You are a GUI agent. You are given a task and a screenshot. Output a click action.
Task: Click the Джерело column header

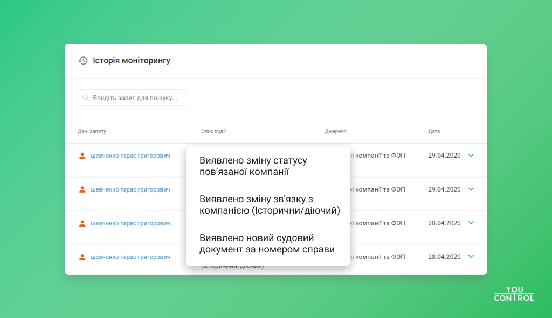[335, 131]
